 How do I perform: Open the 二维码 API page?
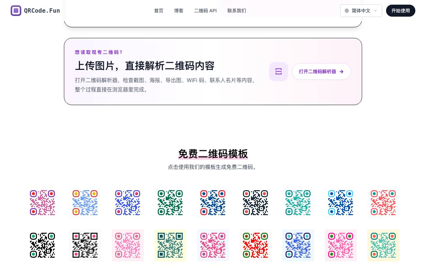click(205, 11)
